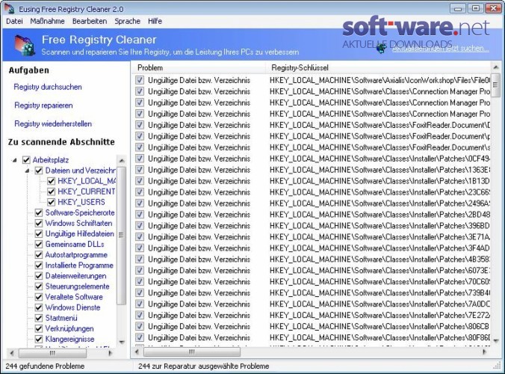Click 244 zur Reparatur ausgewählte Probleme status

click(x=203, y=367)
